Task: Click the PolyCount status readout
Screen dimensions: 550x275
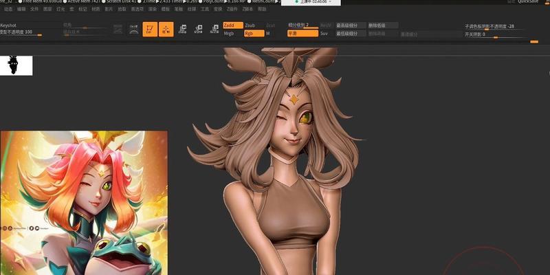Action: (223, 1)
